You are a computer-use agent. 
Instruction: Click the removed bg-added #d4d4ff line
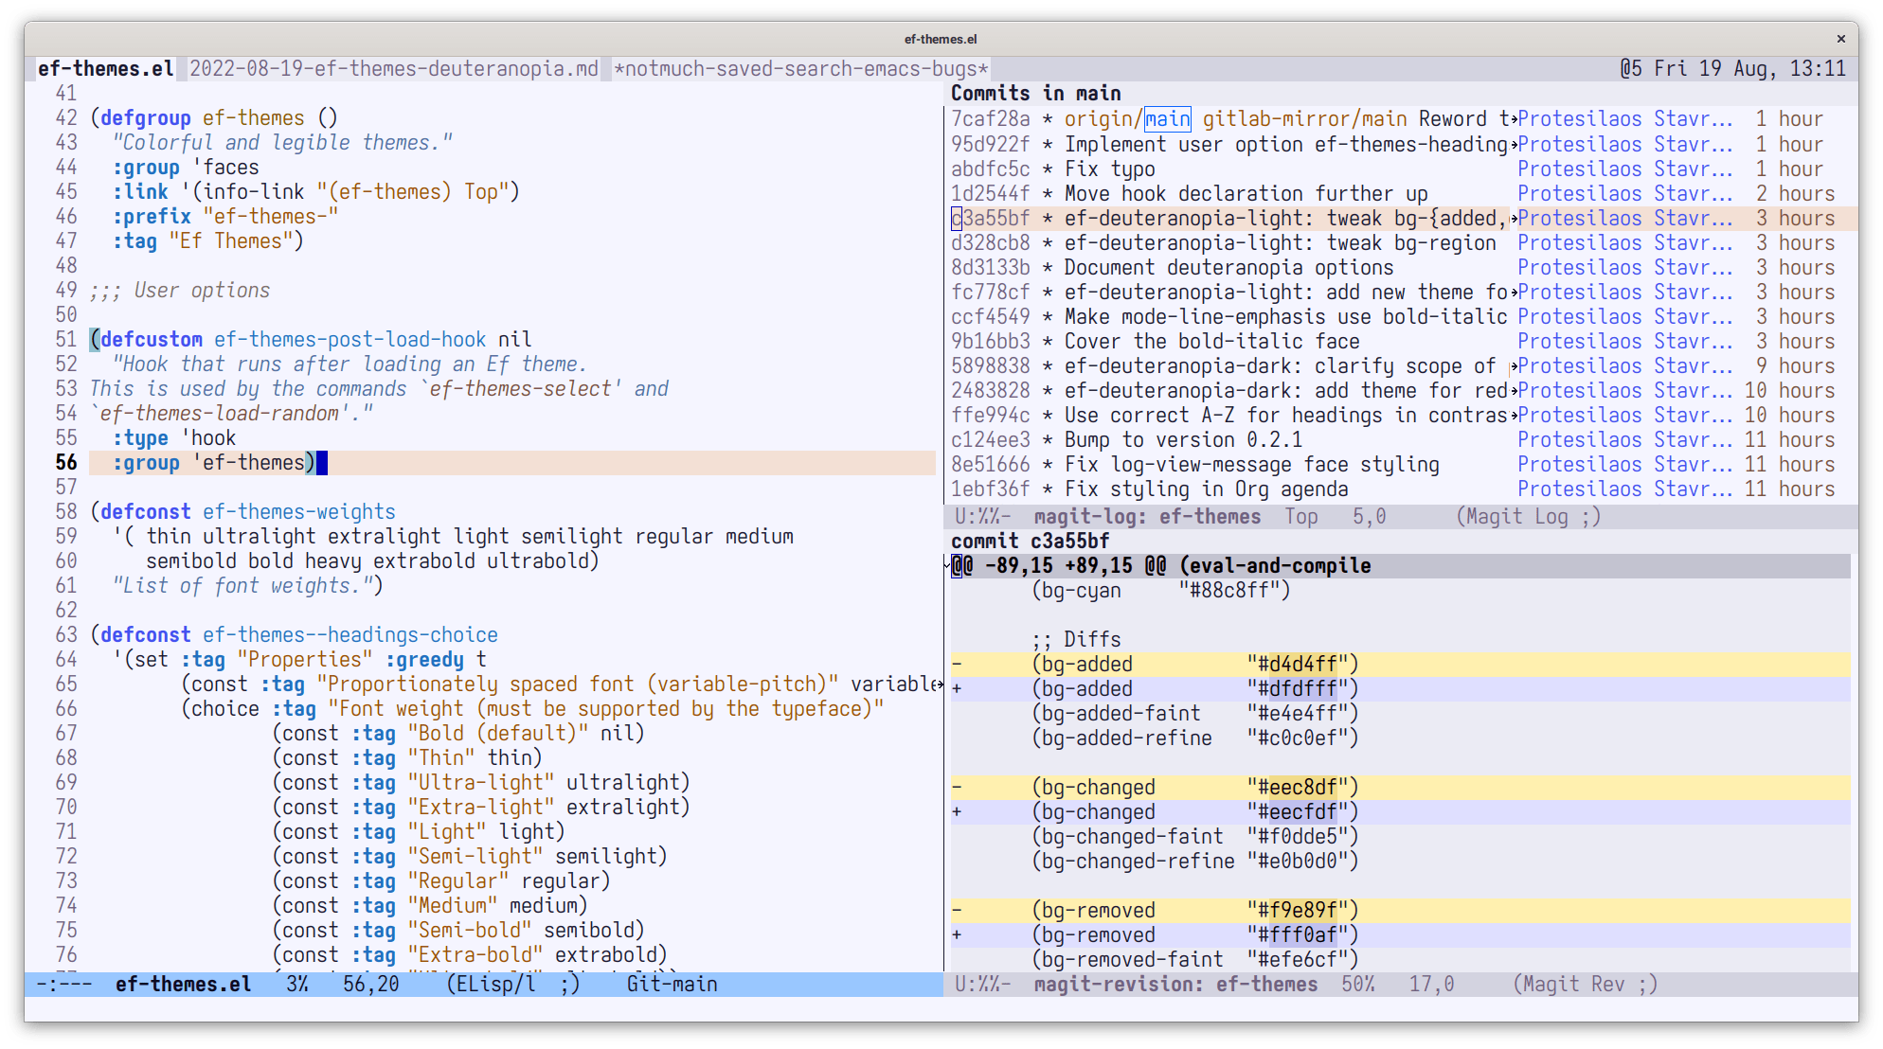click(1401, 664)
